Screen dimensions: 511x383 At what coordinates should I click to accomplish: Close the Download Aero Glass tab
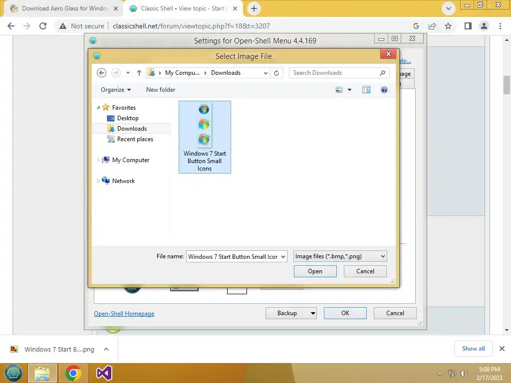(x=116, y=8)
